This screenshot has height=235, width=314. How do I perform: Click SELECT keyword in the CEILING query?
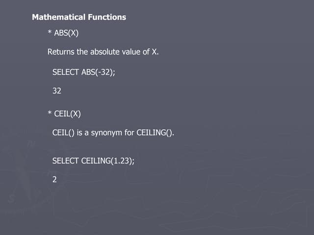pos(66,160)
